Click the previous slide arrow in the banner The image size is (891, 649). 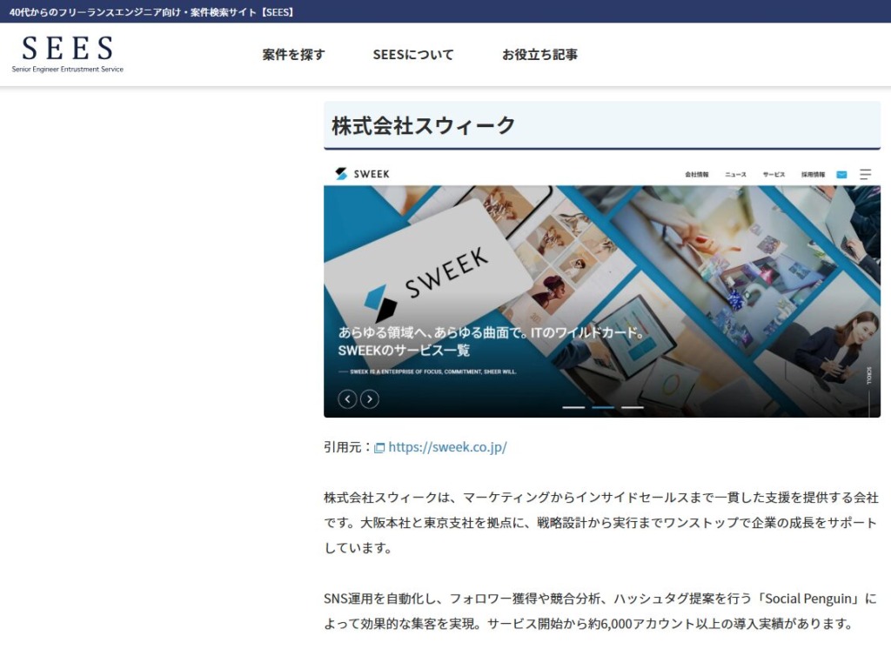347,399
